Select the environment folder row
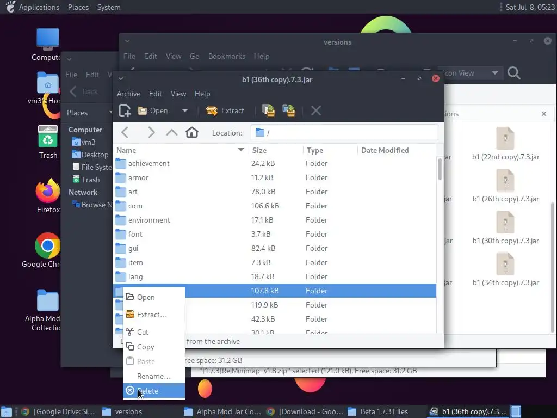557x418 pixels. 275,220
